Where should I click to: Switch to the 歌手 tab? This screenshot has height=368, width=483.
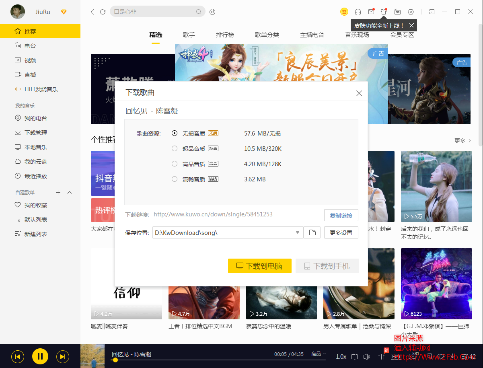pyautogui.click(x=189, y=35)
